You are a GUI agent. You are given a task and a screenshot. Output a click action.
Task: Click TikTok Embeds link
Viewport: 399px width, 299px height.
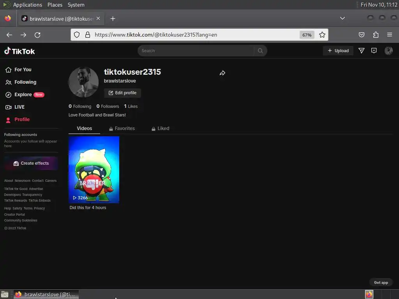(39, 201)
